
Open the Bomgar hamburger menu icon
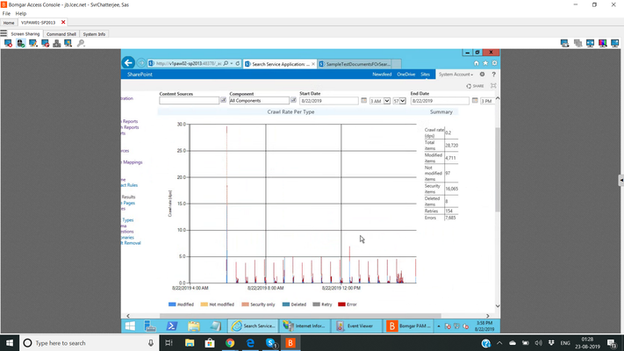coord(4,33)
